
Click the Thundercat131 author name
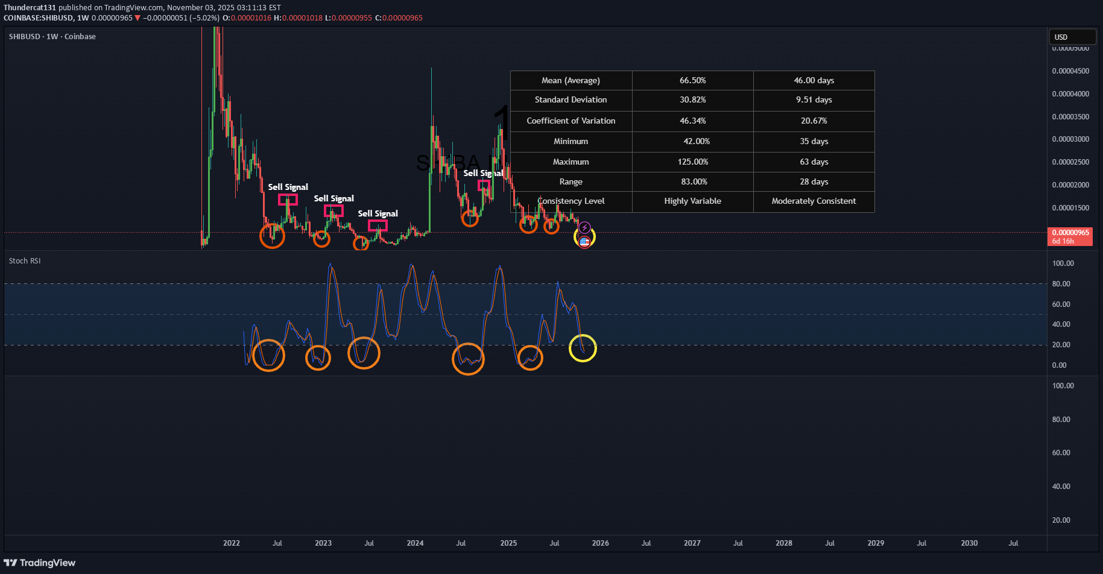30,8
